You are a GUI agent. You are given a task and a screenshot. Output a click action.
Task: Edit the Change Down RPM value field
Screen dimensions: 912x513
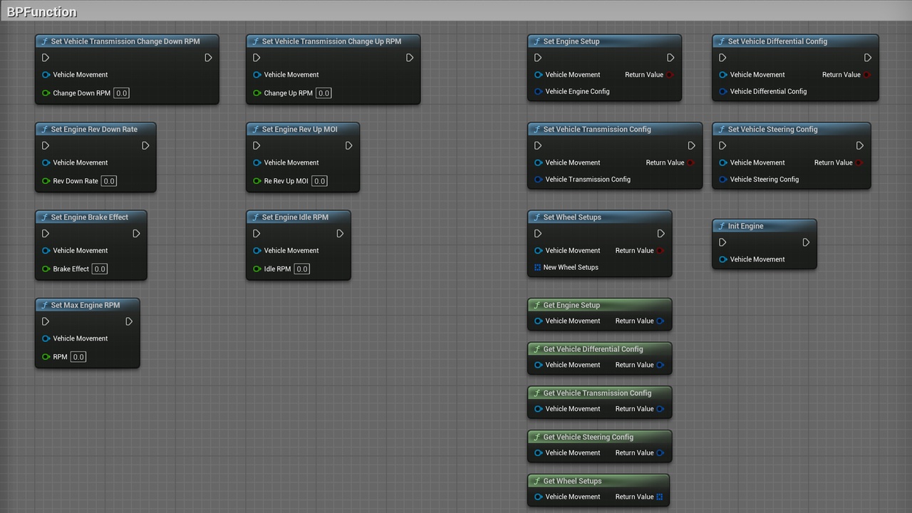[x=121, y=93]
